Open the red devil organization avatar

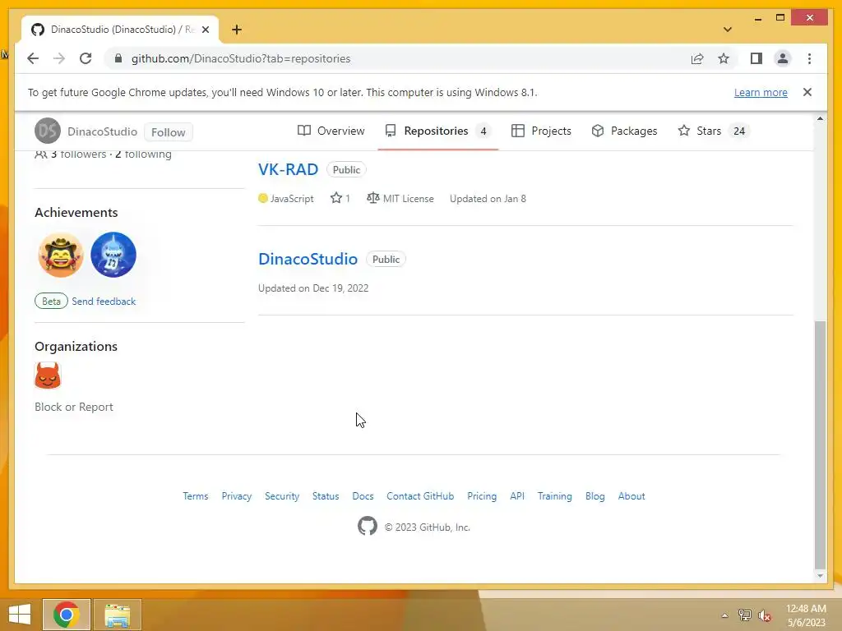click(x=48, y=375)
